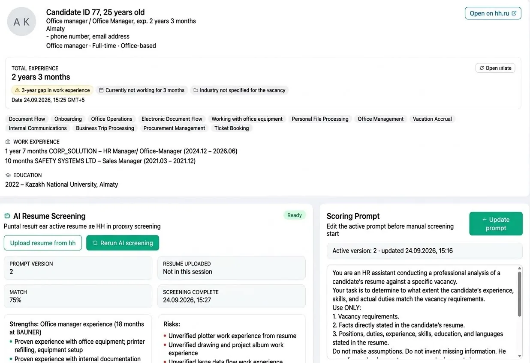530x363 pixels.
Task: Click the Risks heading
Action: 172,324
